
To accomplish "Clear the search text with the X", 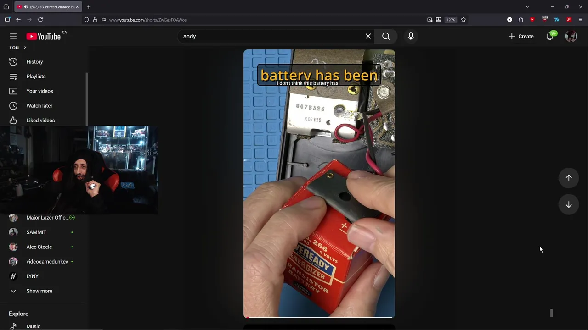I will click(x=368, y=36).
